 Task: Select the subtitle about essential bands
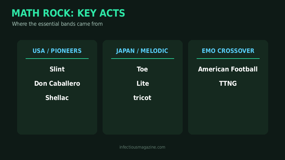click(x=57, y=24)
